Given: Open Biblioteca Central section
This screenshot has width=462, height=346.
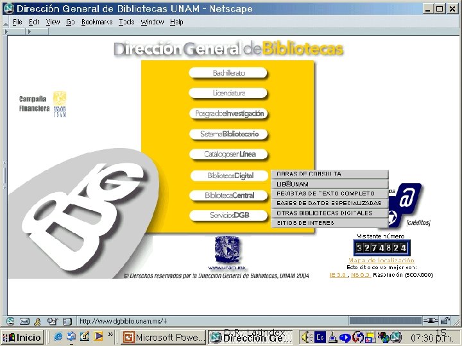Looking at the screenshot, I should click(228, 195).
